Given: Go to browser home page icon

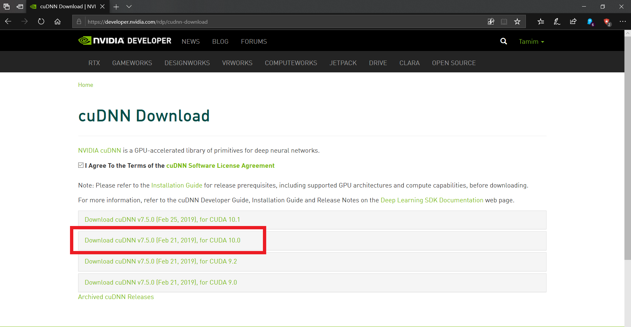Looking at the screenshot, I should click(x=58, y=22).
